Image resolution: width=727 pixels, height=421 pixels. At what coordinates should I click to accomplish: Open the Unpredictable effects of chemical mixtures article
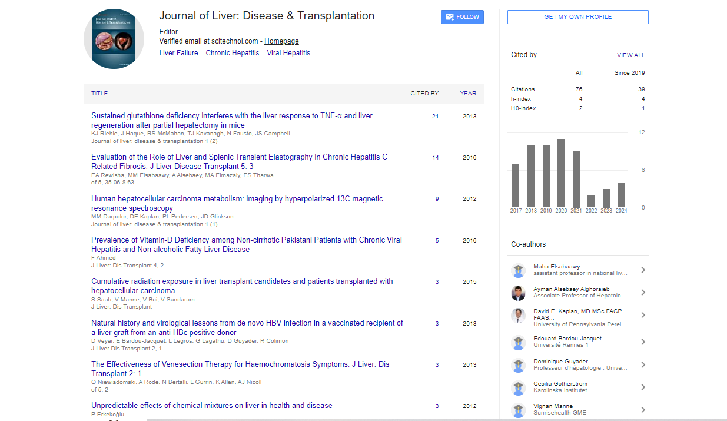point(212,406)
